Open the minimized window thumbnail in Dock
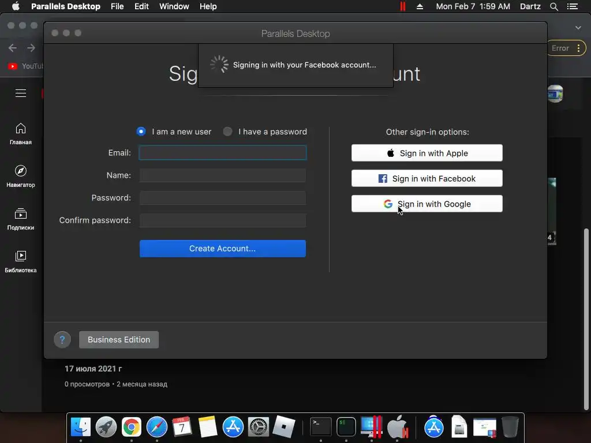Screen dimensions: 591x443 [x=485, y=427]
